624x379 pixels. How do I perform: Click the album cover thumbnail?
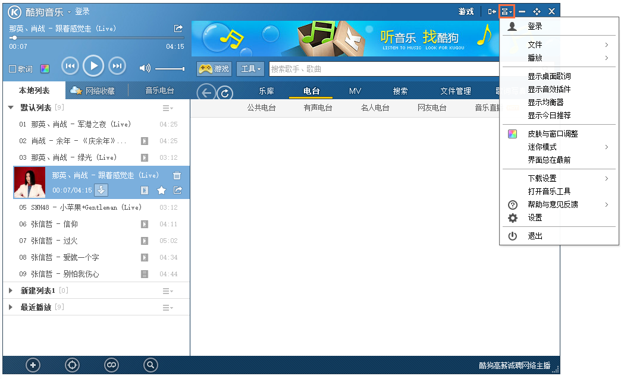[30, 182]
